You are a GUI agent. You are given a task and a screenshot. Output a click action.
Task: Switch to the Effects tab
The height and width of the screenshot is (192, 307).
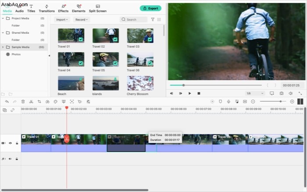(63, 9)
